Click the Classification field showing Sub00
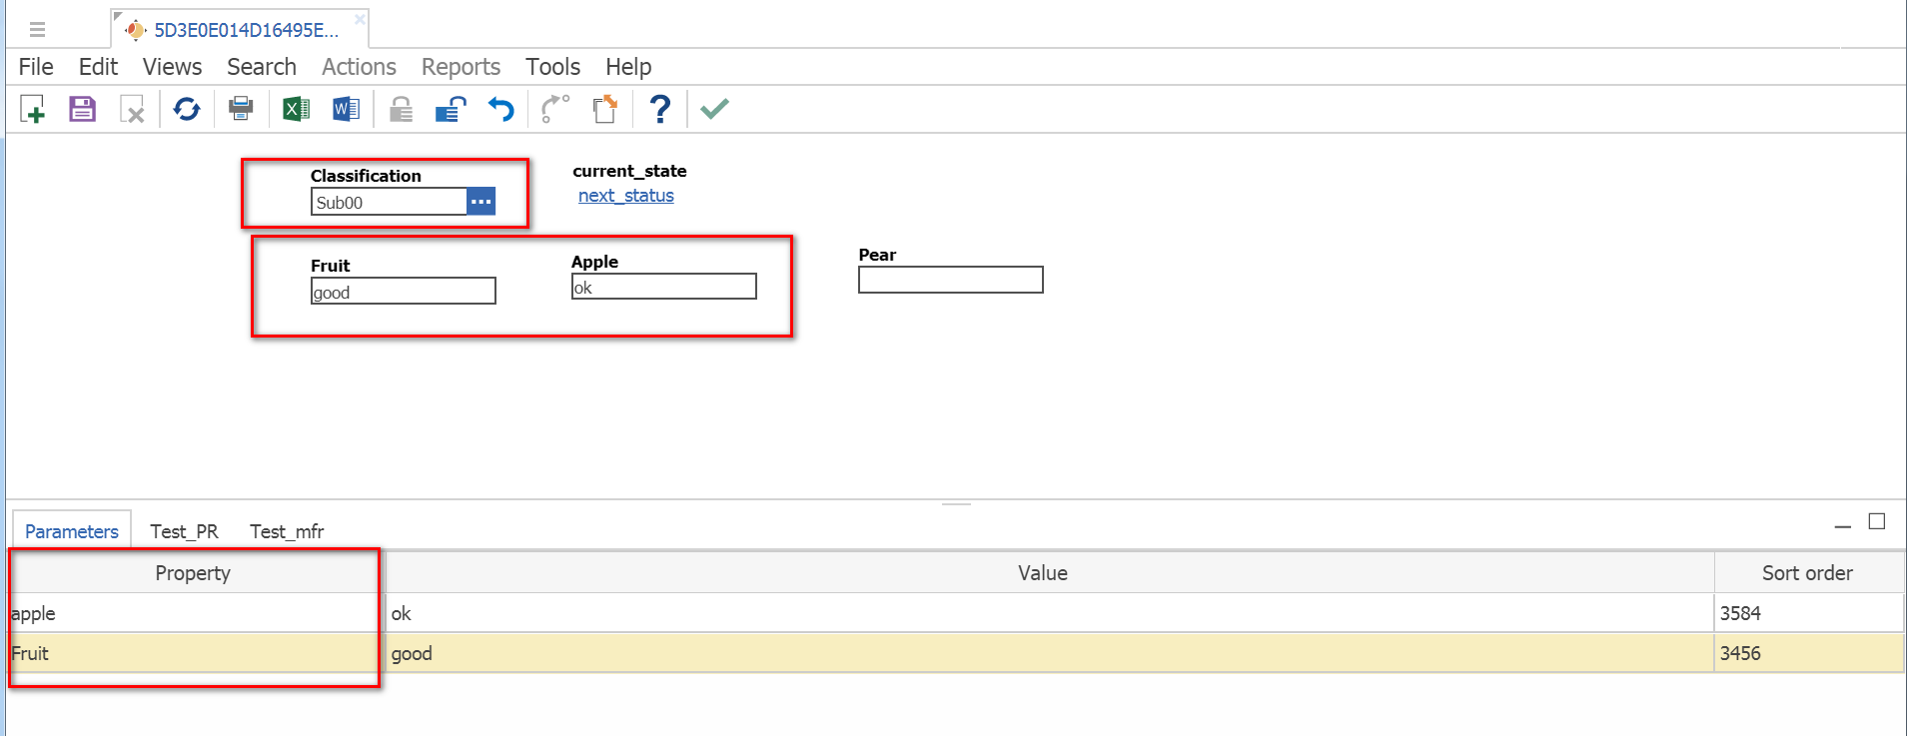 click(x=389, y=202)
